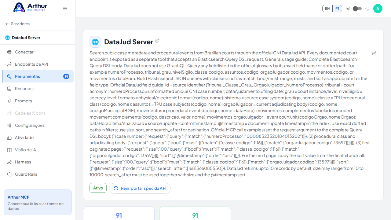Edit the server description text

[374, 53]
